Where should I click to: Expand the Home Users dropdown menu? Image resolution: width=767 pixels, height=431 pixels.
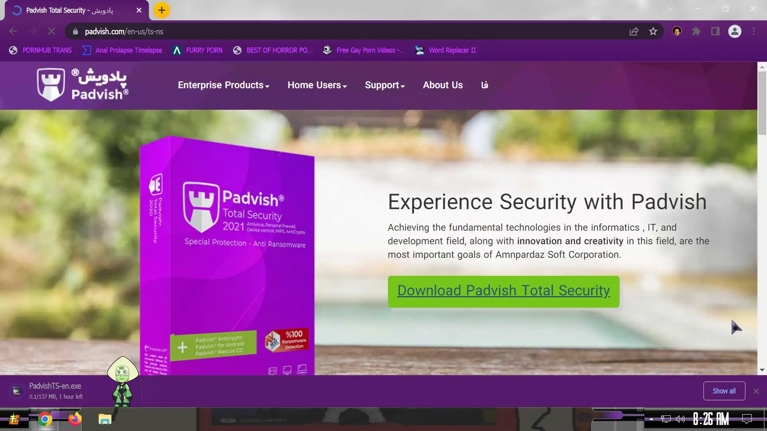tap(317, 85)
